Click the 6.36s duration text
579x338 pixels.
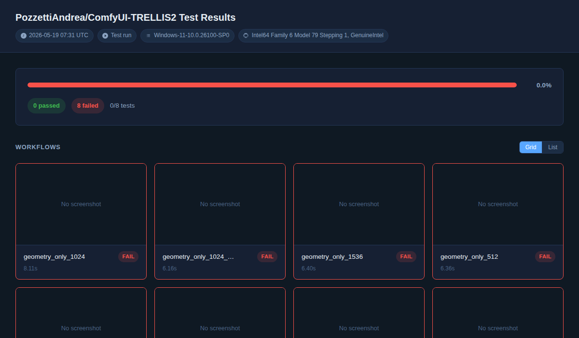447,268
